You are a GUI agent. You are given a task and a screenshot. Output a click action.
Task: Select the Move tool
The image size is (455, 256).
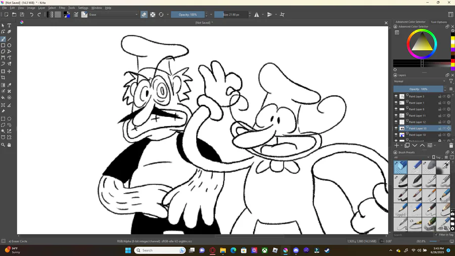[9, 71]
